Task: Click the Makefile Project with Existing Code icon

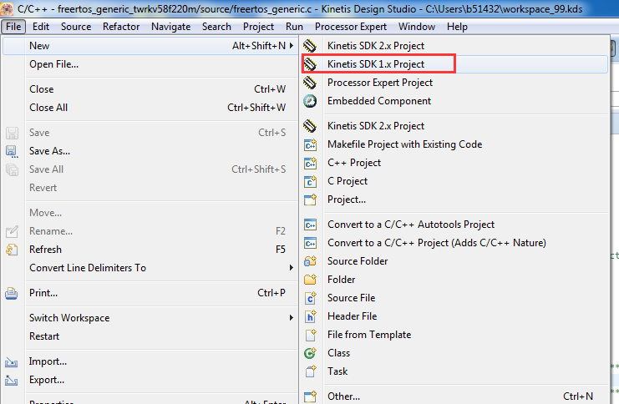Action: (310, 144)
